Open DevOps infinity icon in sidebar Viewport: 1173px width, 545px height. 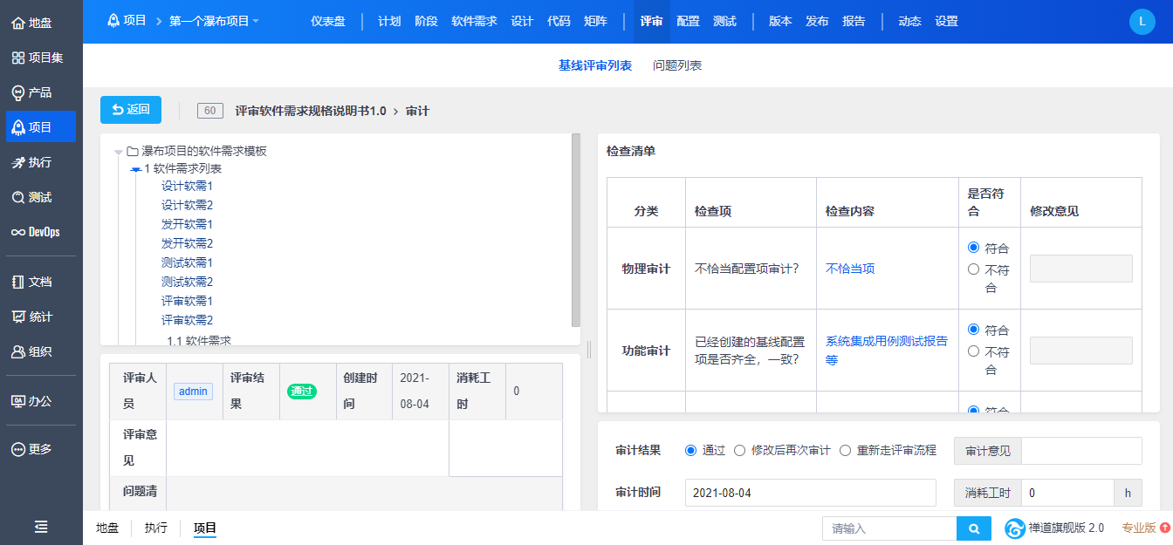[x=17, y=232]
